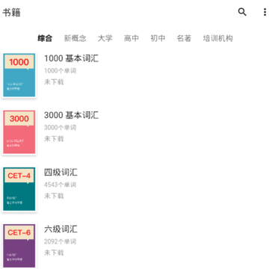Click the 书籍 page title
The width and height of the screenshot is (269, 269).
click(x=11, y=13)
